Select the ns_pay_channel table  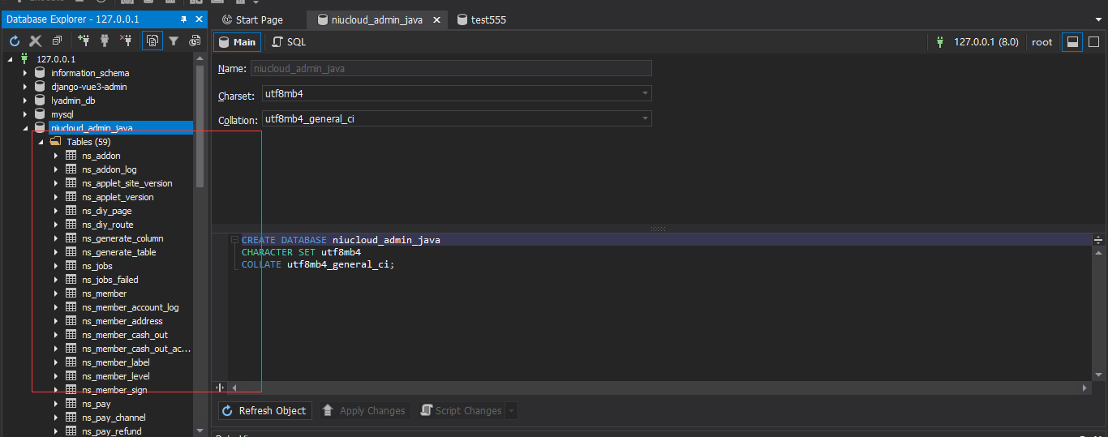[x=114, y=418]
